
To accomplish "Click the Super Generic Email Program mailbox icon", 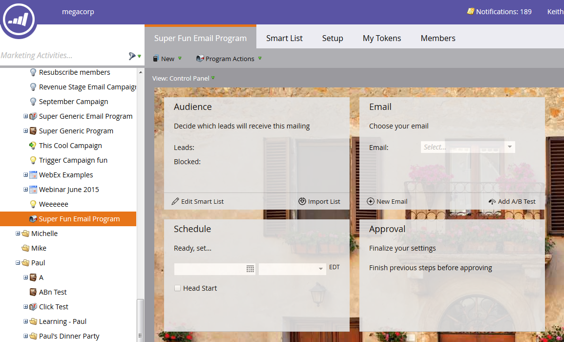I will (33, 116).
